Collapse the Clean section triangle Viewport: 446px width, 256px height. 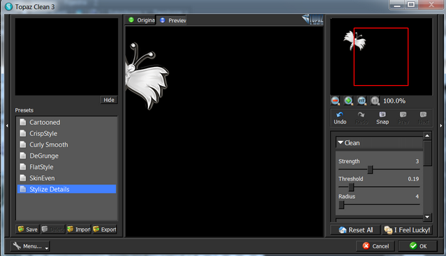coord(341,142)
